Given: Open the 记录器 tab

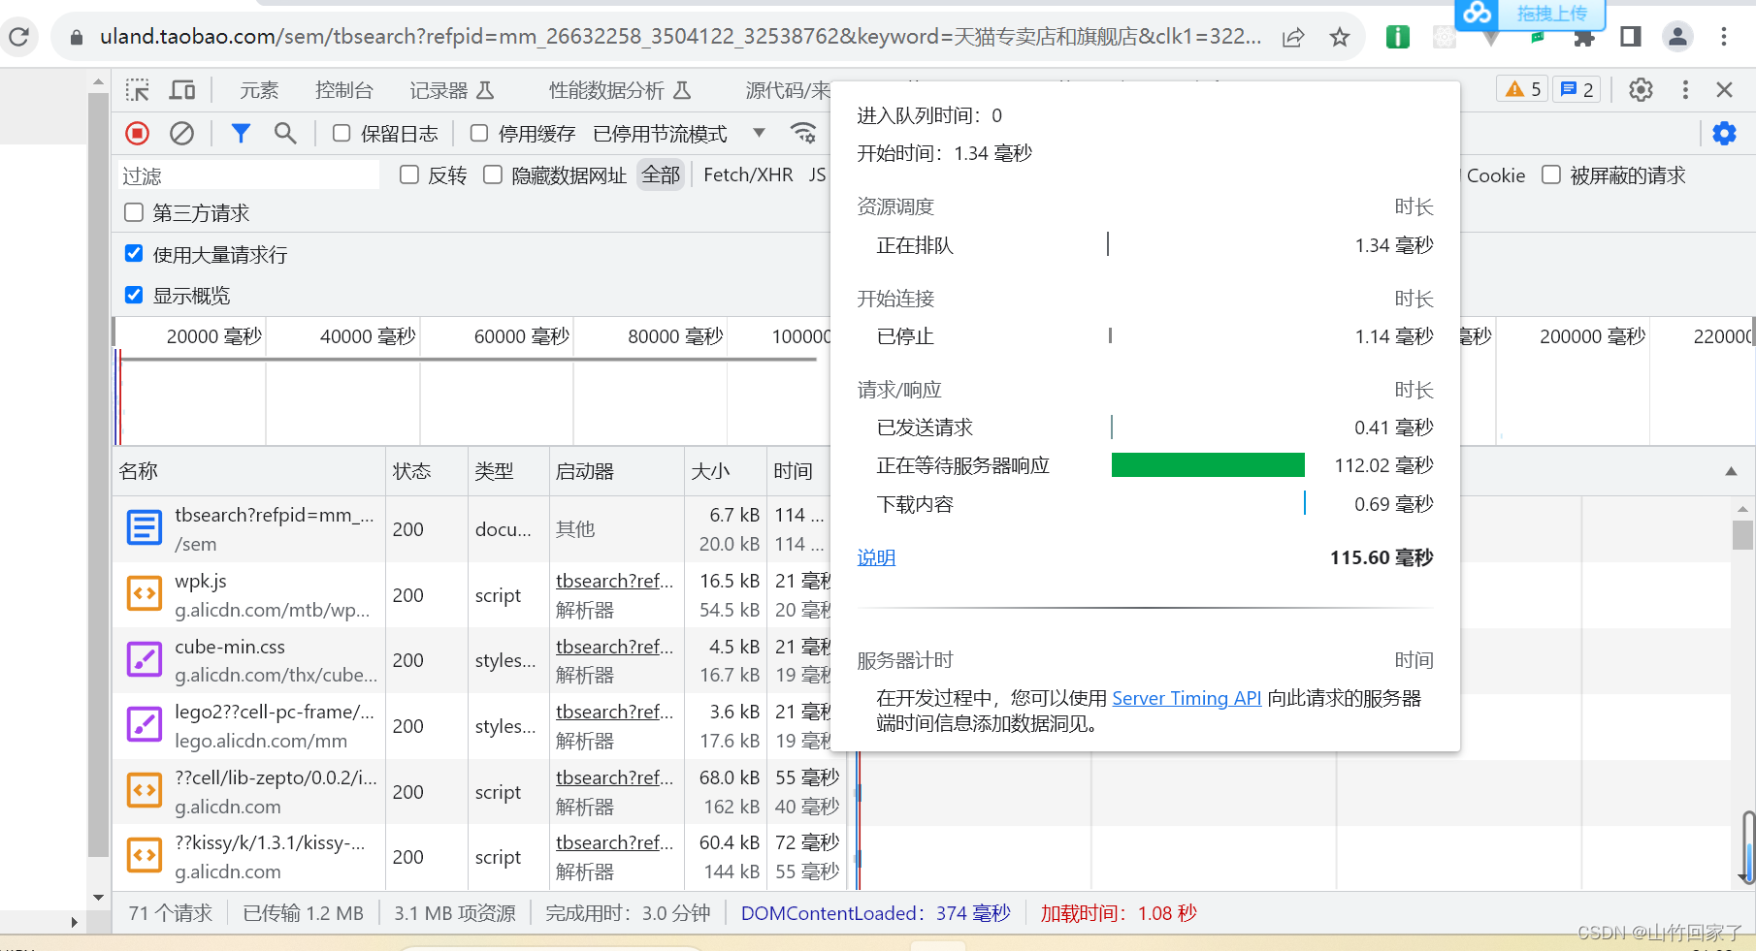Looking at the screenshot, I should (452, 90).
